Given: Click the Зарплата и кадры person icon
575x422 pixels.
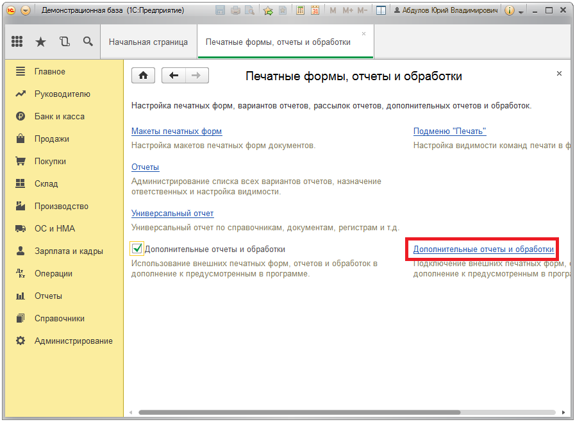Looking at the screenshot, I should (x=21, y=251).
